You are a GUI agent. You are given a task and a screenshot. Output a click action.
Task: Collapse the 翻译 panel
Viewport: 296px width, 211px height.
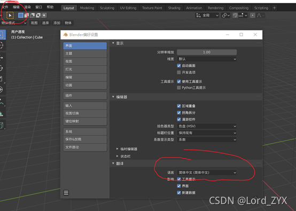click(x=113, y=163)
